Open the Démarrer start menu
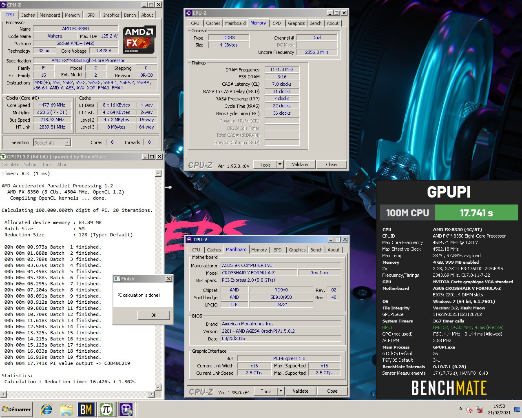Image resolution: width=522 pixels, height=418 pixels. pos(16,409)
